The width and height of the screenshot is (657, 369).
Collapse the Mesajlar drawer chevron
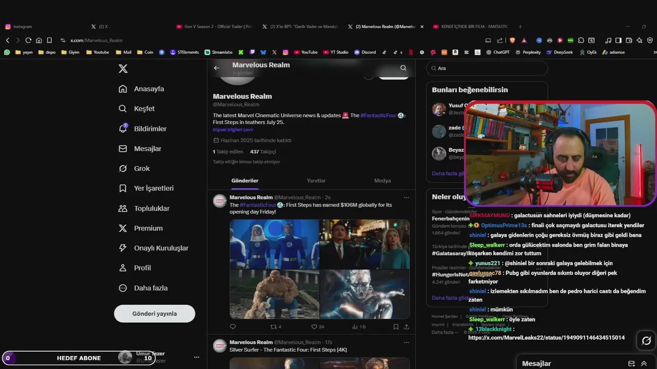click(x=644, y=363)
